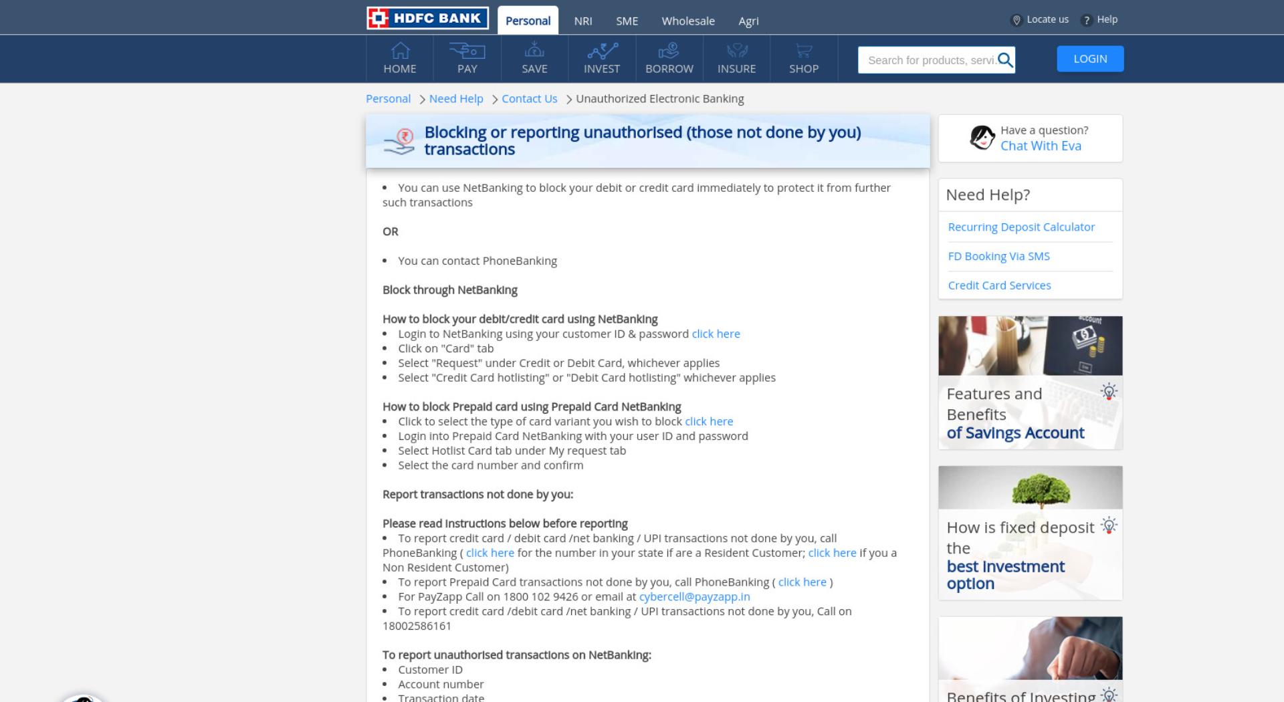Switch to the Agri tab
The width and height of the screenshot is (1284, 702).
click(748, 21)
